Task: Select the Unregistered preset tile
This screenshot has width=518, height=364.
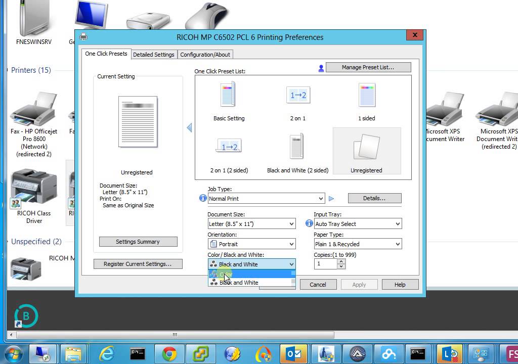Action: 367,151
